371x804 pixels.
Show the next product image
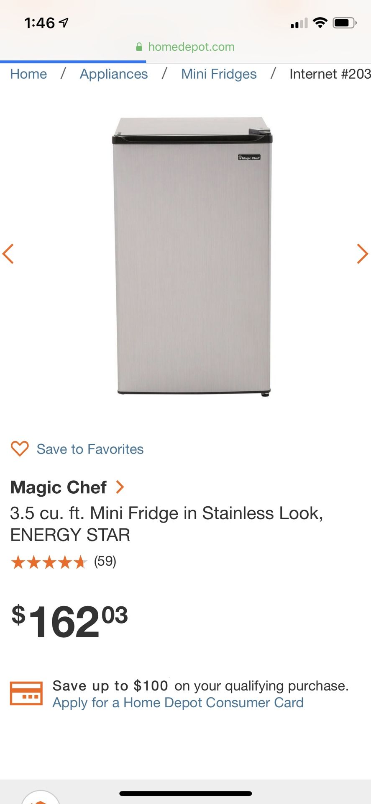point(362,254)
